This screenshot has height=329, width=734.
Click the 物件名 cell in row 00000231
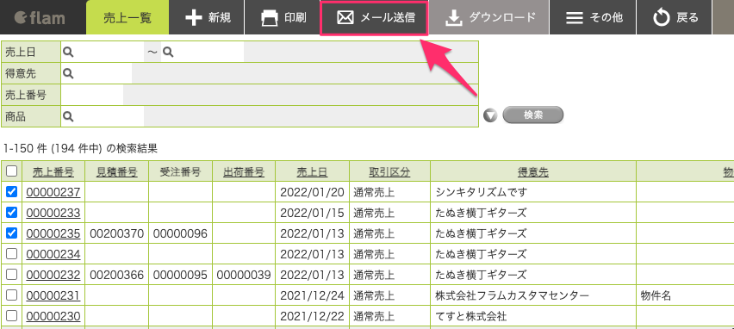coord(656,295)
